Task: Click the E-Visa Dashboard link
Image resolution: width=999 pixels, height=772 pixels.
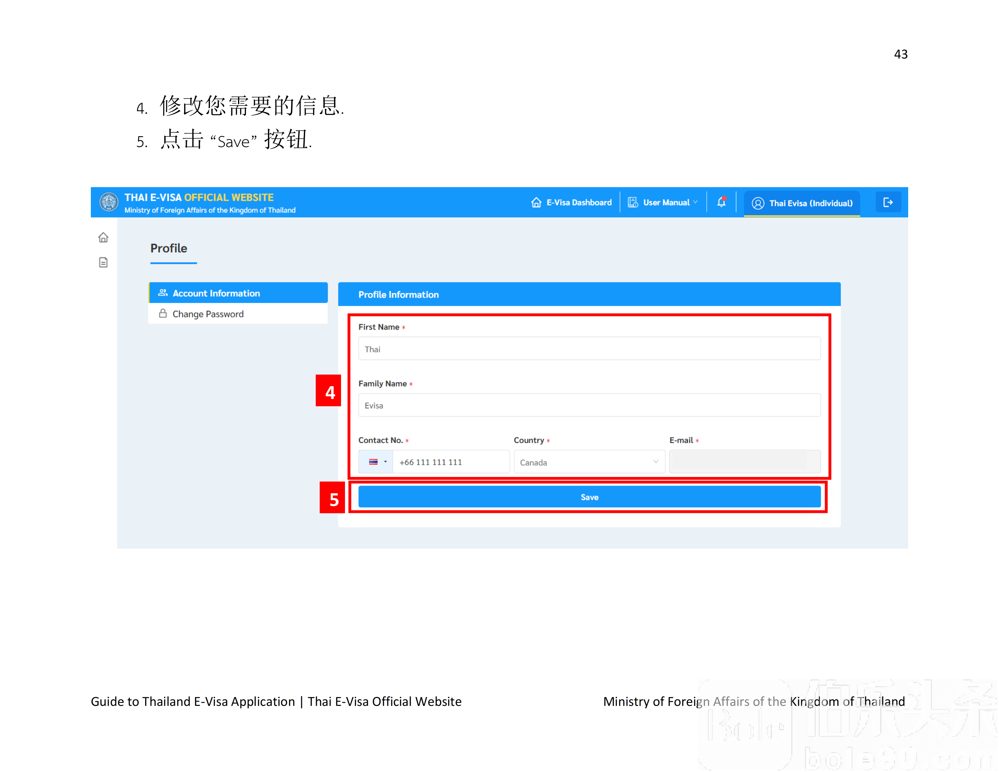Action: pos(579,202)
